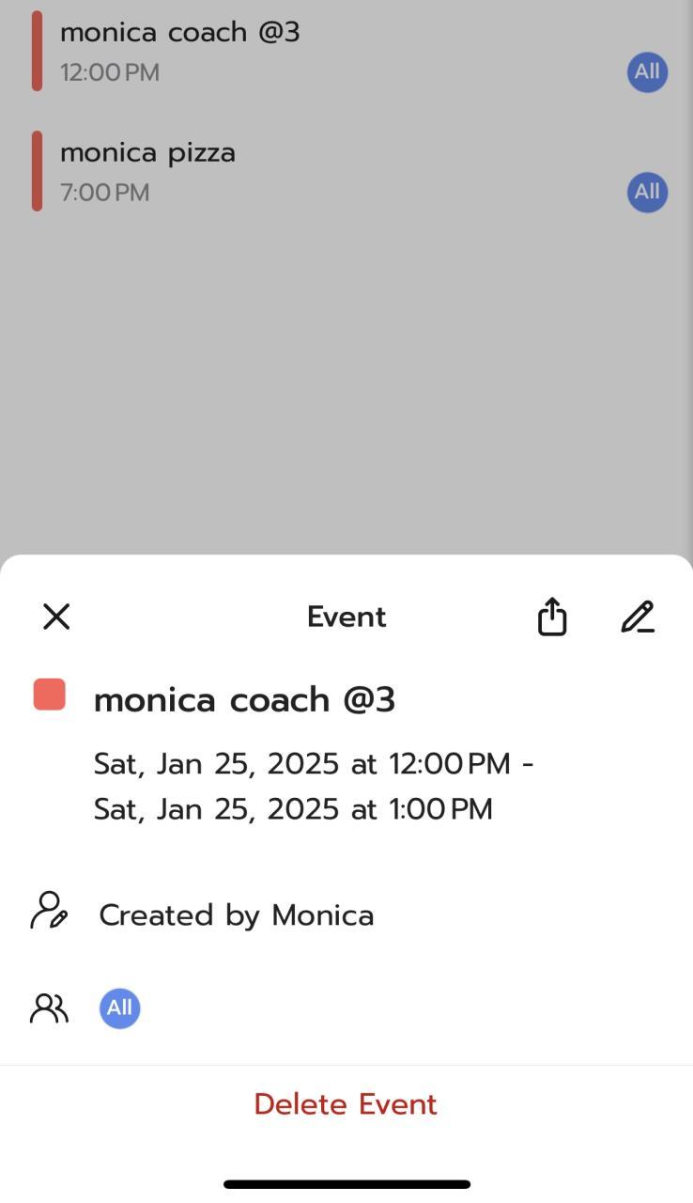The width and height of the screenshot is (693, 1203).
Task: Tap the share event icon
Action: click(x=552, y=617)
